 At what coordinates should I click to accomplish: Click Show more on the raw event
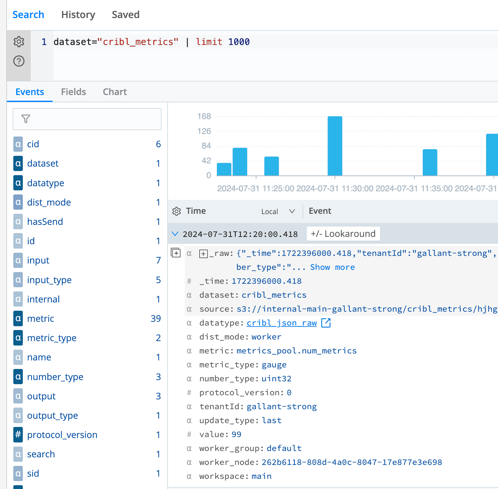(x=332, y=267)
